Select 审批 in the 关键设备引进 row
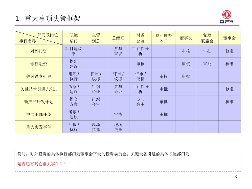Viewport: 252px width, 189px height. 186,76
